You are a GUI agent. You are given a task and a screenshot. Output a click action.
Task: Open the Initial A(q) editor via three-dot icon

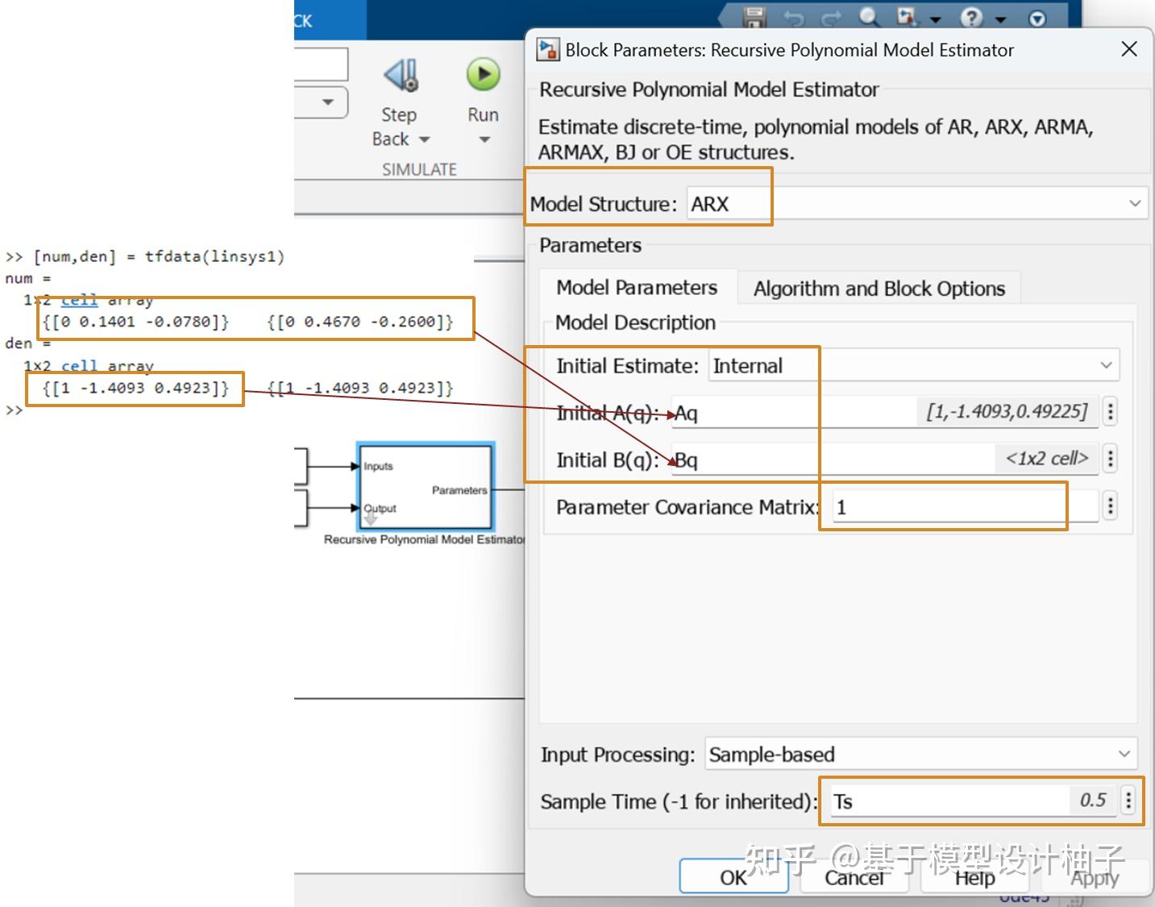[x=1110, y=411]
